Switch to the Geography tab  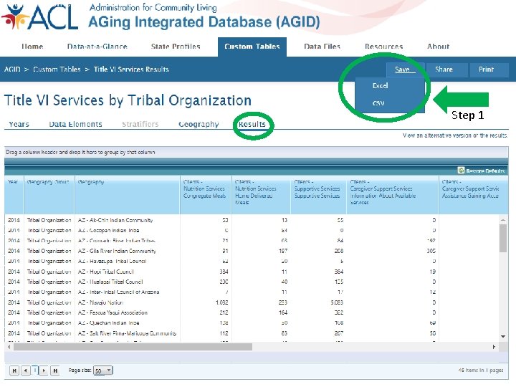click(199, 125)
